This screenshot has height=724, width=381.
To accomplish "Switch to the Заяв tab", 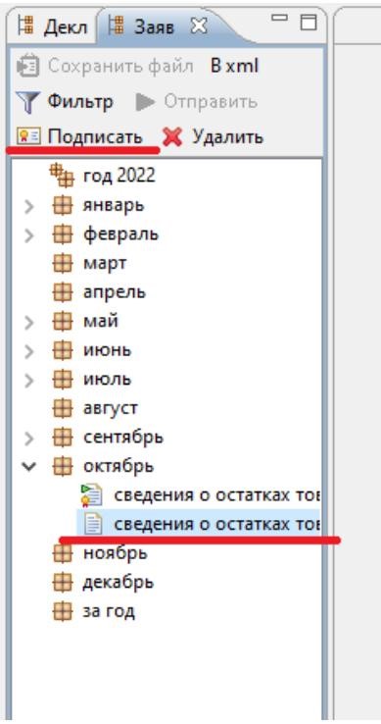I will pyautogui.click(x=141, y=26).
